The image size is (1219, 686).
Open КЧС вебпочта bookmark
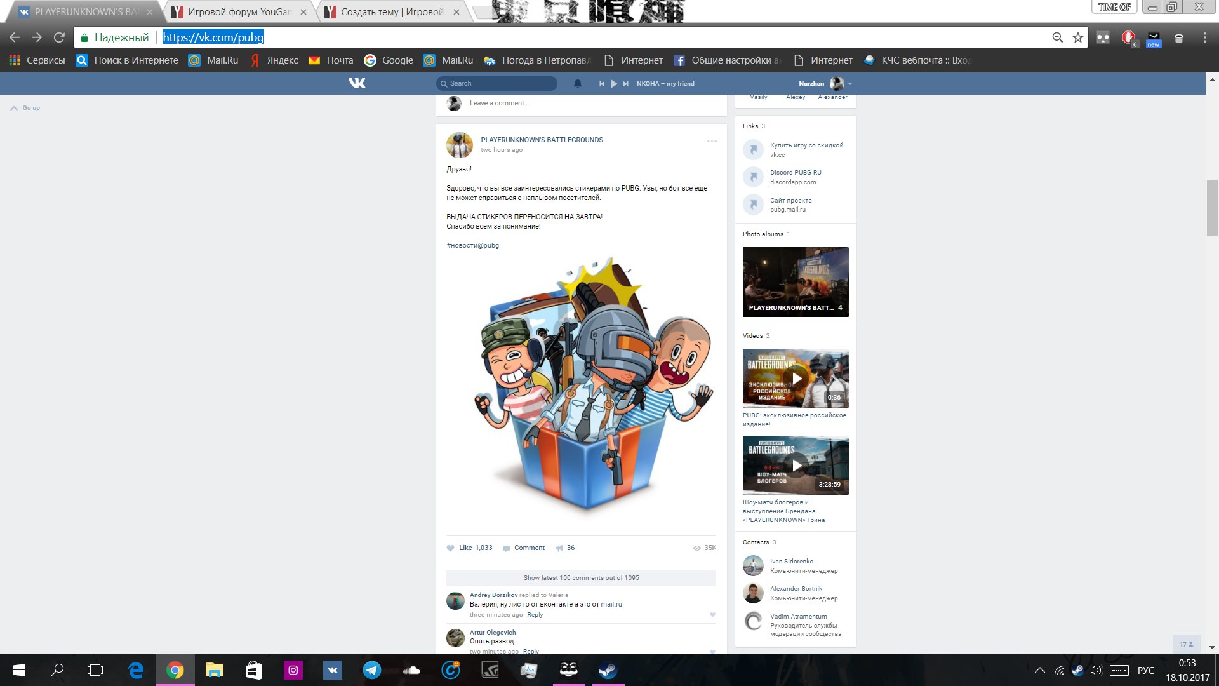[917, 60]
